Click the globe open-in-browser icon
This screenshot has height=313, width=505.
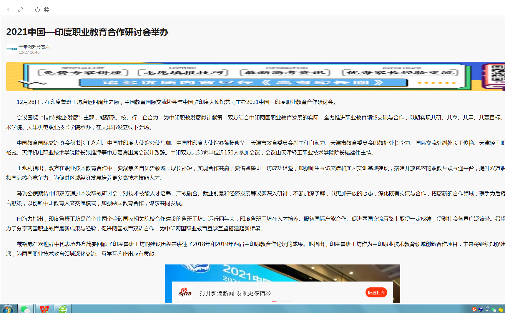(x=46, y=10)
